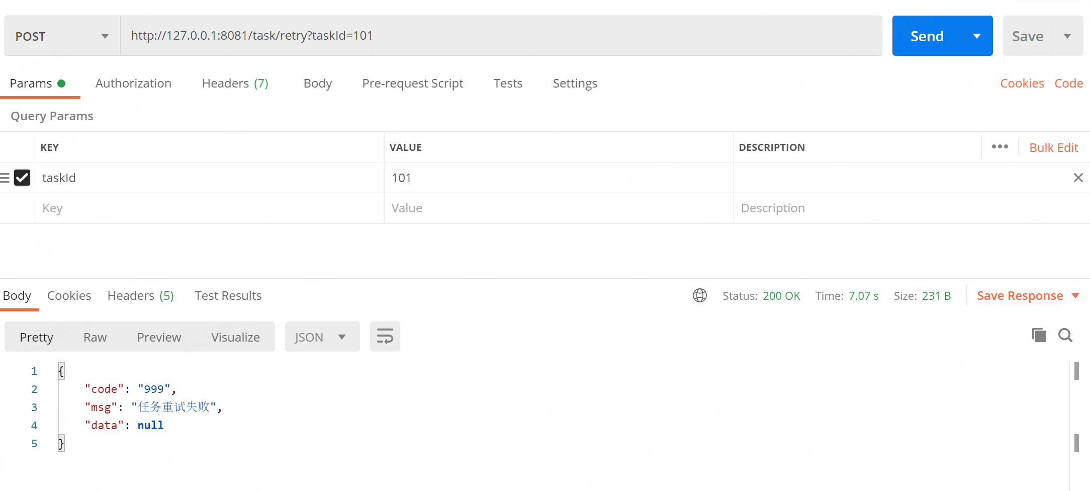Switch response view to Preview
This screenshot has height=491, width=1090.
point(159,337)
